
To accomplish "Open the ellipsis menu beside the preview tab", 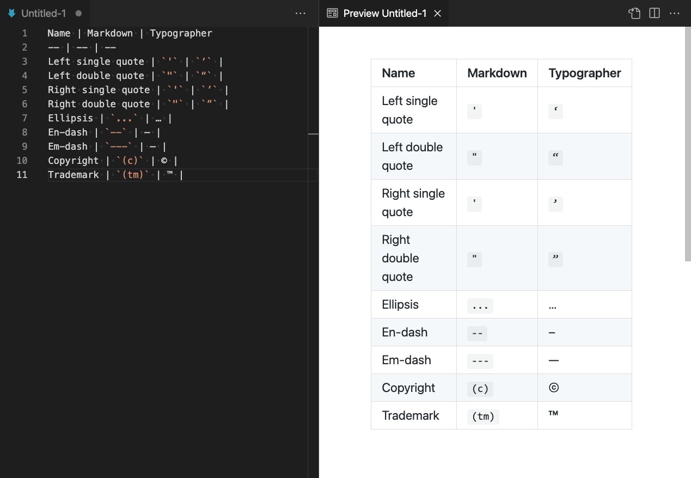I will 675,13.
